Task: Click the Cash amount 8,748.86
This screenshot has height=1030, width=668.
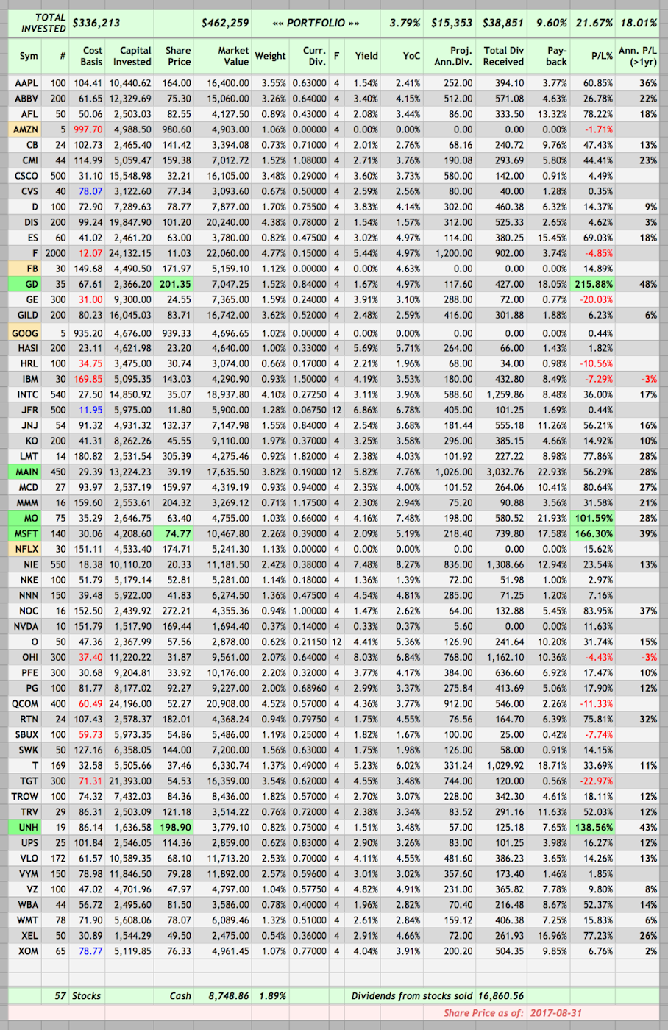Action: 229,995
